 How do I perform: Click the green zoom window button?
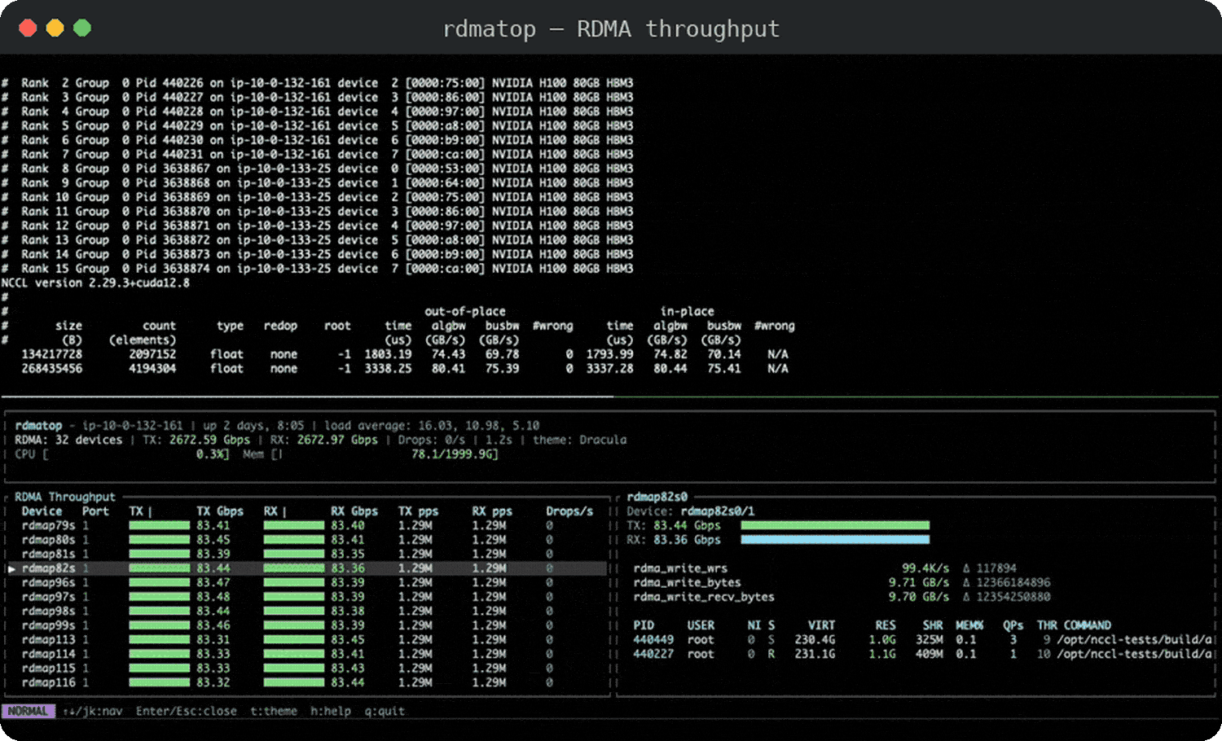[x=82, y=28]
